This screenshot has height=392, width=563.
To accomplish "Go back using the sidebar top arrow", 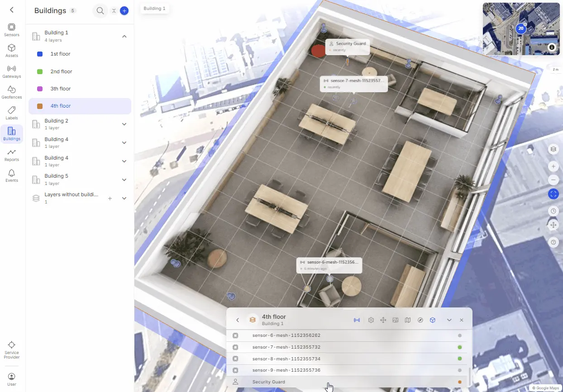I will point(12,10).
